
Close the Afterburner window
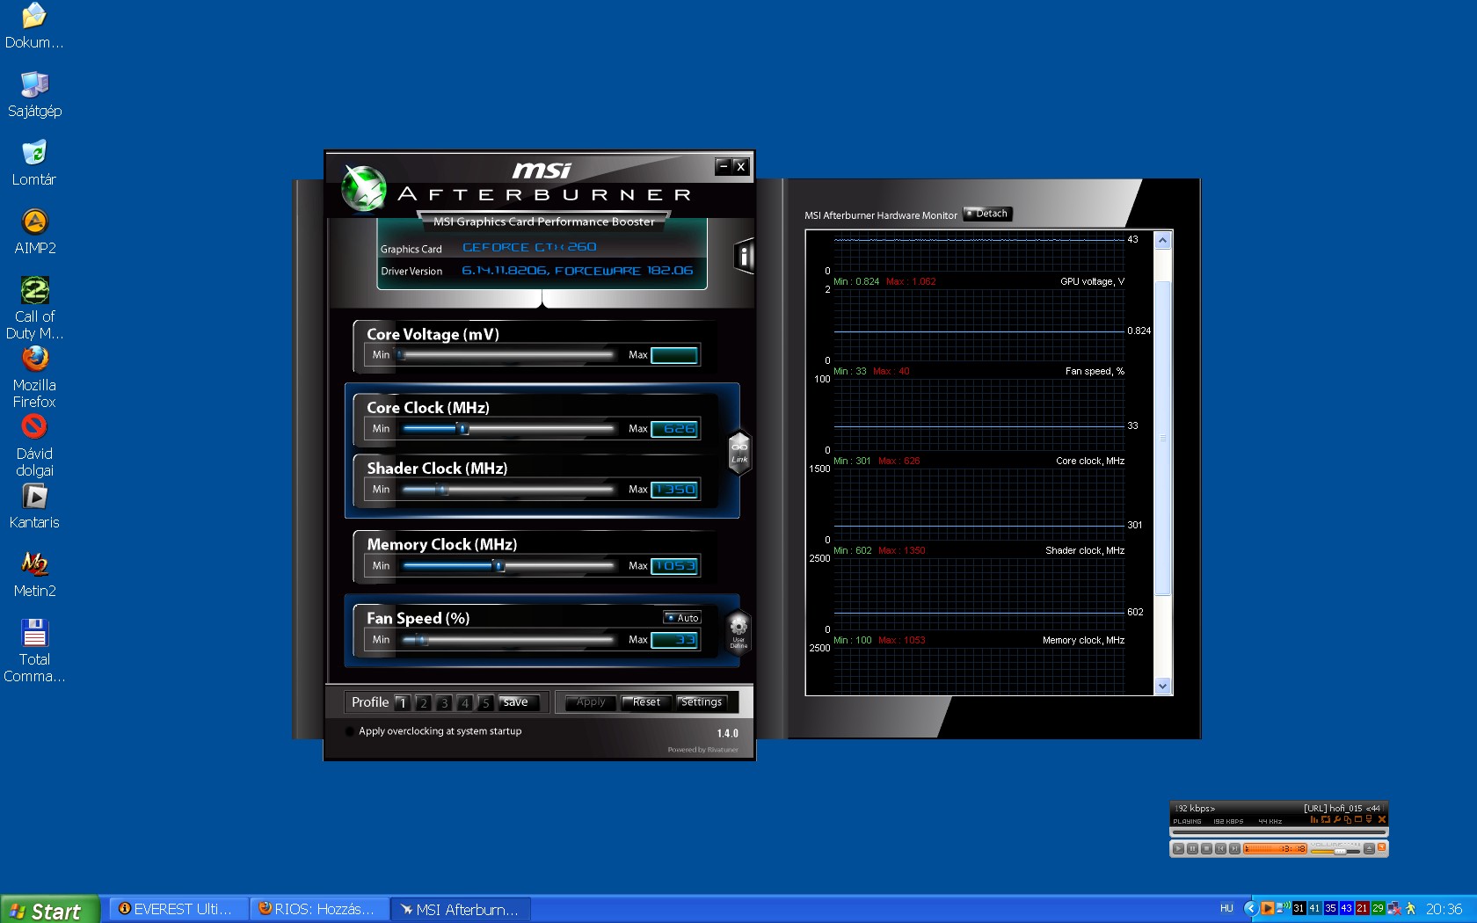point(740,166)
